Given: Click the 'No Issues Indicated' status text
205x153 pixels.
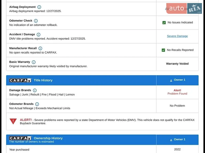Looking at the screenshot, I should tap(180, 22).
